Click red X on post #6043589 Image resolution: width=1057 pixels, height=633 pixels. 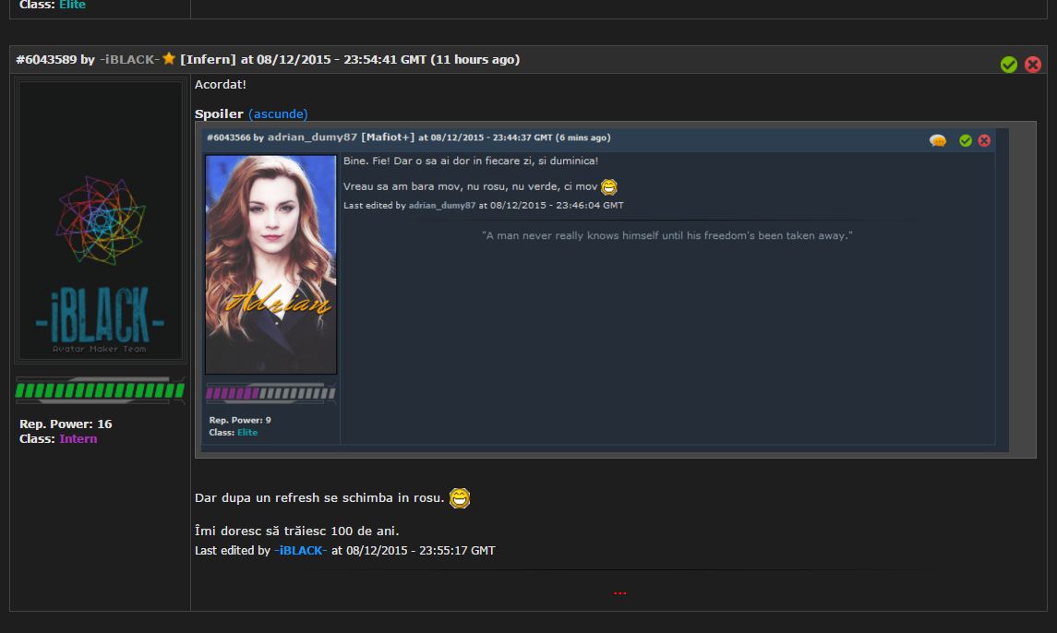pos(1033,65)
